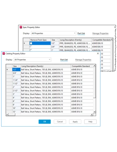This screenshot has width=117, height=152.
Task: Click the row header of the 3" valve row
Action: coord(9,94)
